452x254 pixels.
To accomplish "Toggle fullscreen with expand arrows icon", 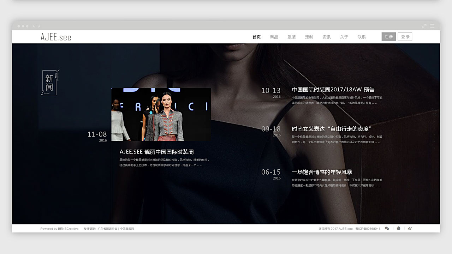I will [x=424, y=26].
